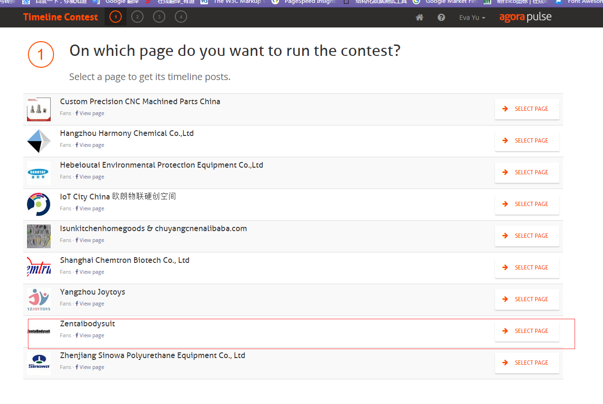Select page for Zhenjiang Sinowa Polyurethane Equipment
The height and width of the screenshot is (404, 603).
(527, 363)
